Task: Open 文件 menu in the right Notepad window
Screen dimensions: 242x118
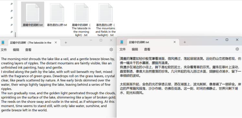Action: click(123, 49)
